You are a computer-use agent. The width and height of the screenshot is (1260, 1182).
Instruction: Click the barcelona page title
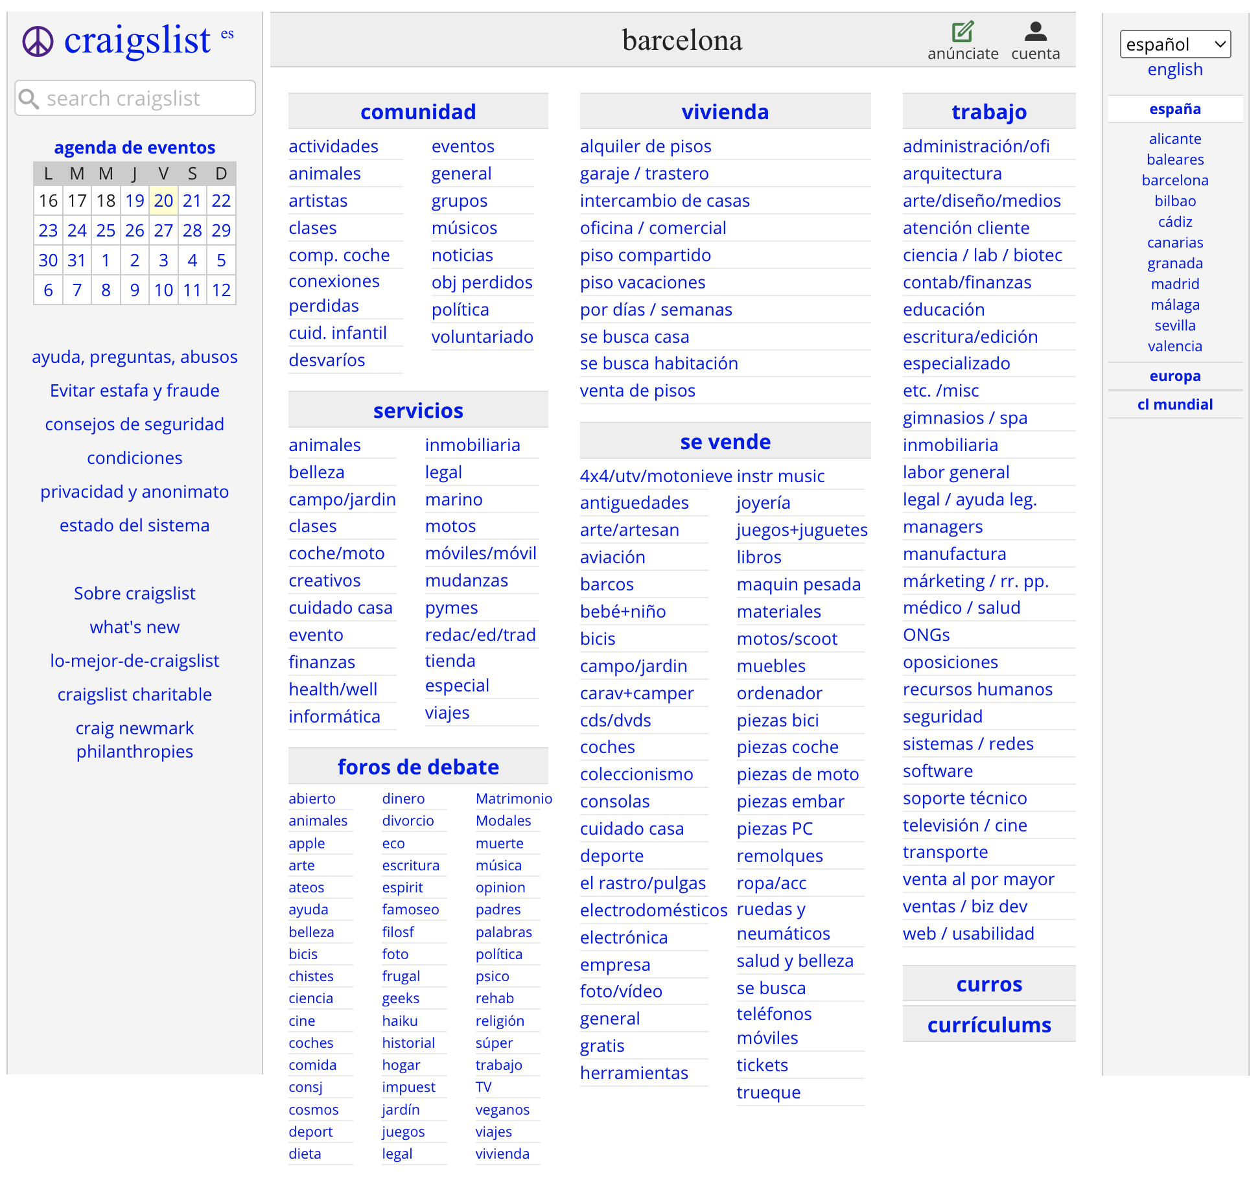[682, 40]
